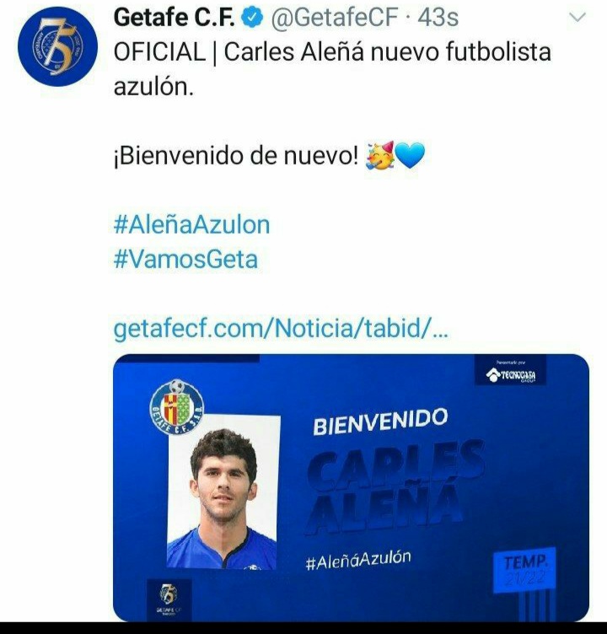The image size is (607, 634).
Task: Expand the tweet options chevron
Action: point(577,18)
